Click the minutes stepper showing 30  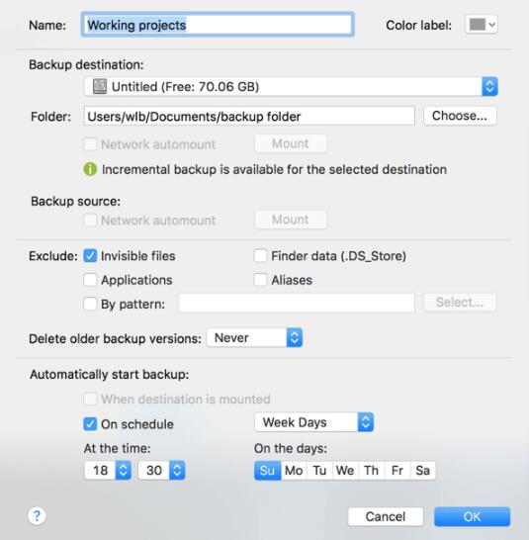pyautogui.click(x=177, y=470)
